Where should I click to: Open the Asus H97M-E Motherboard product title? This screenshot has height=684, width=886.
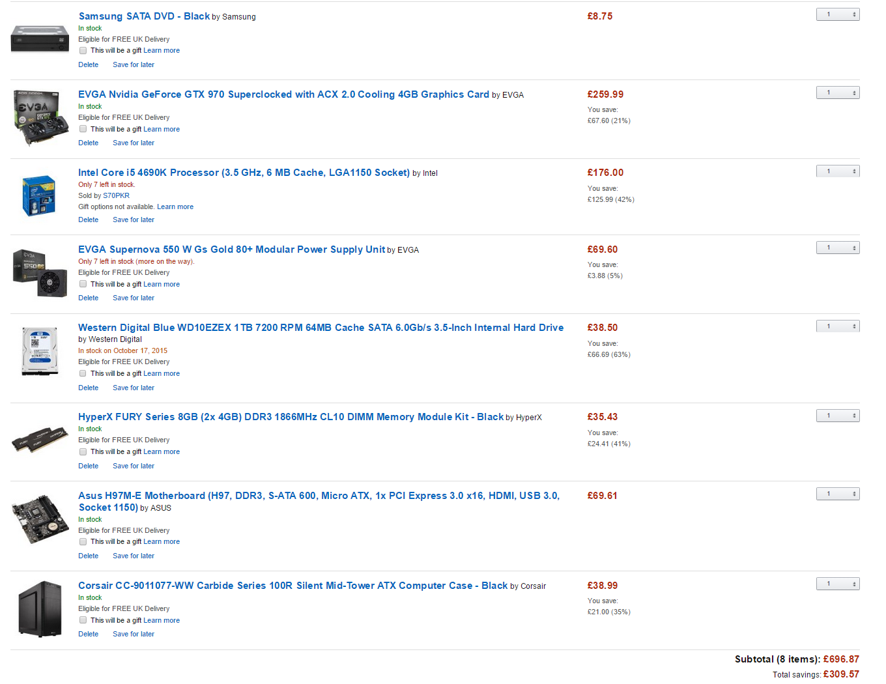click(x=319, y=502)
